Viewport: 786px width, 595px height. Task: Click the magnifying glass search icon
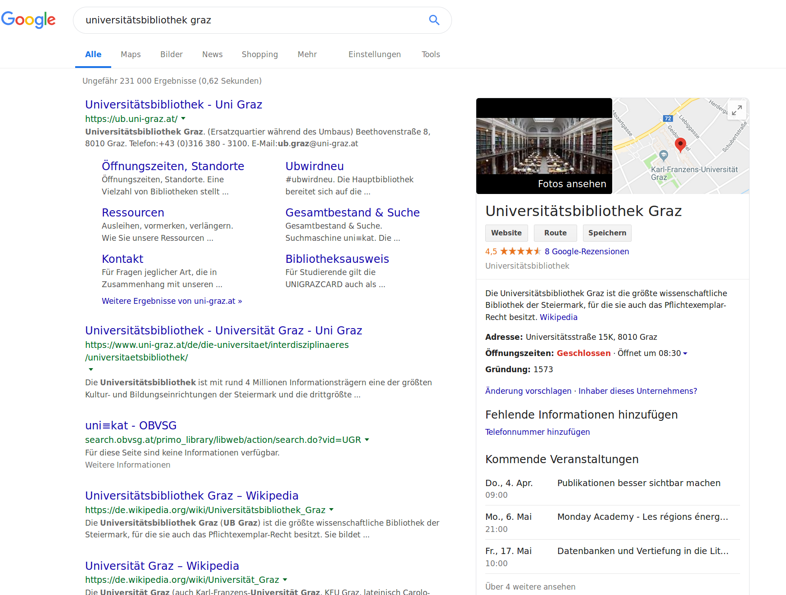(x=434, y=20)
